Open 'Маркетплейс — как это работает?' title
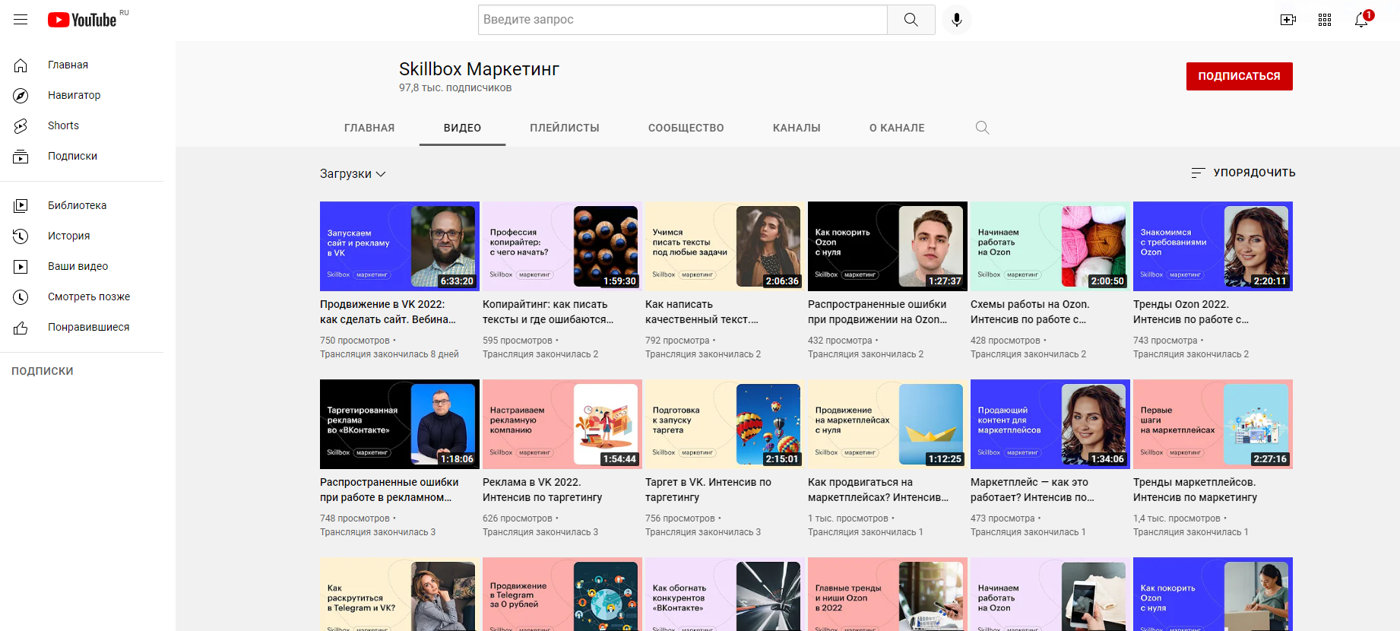Screen dimensions: 1400x631 1033,490
